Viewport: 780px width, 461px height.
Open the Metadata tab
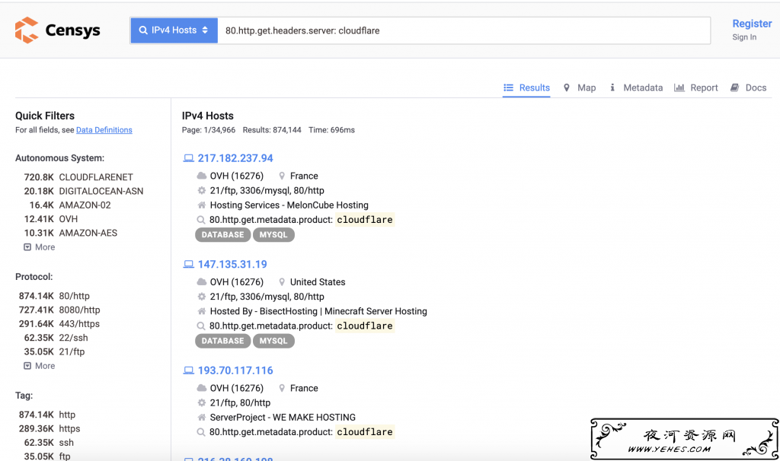pyautogui.click(x=636, y=87)
